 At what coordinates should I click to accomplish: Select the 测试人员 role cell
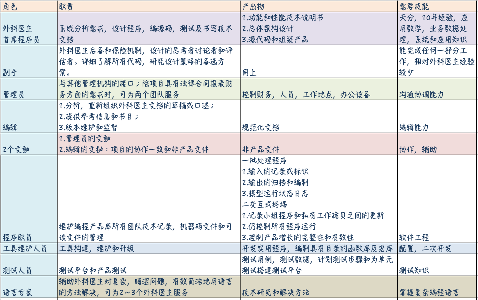tap(29, 265)
